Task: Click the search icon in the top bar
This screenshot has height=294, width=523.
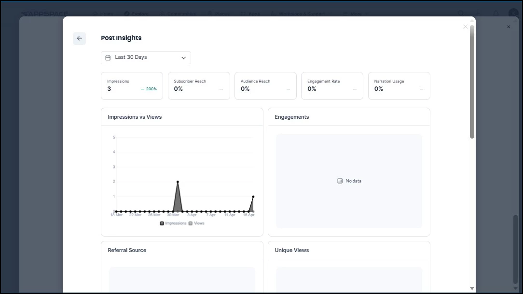Action: (461, 14)
